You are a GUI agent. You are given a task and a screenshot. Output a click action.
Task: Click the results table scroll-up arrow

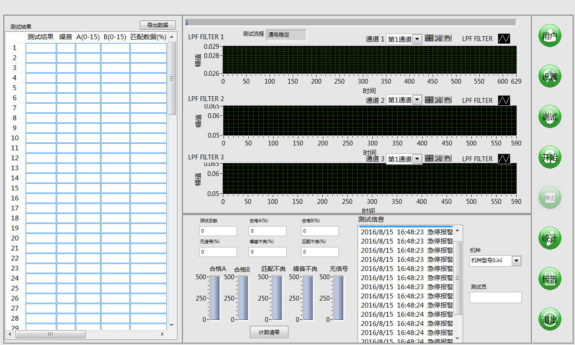pyautogui.click(x=172, y=37)
